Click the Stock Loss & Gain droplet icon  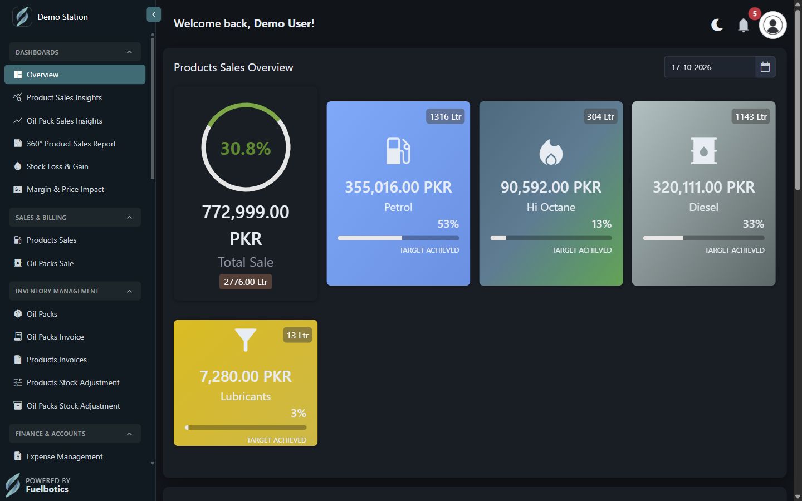coord(18,166)
